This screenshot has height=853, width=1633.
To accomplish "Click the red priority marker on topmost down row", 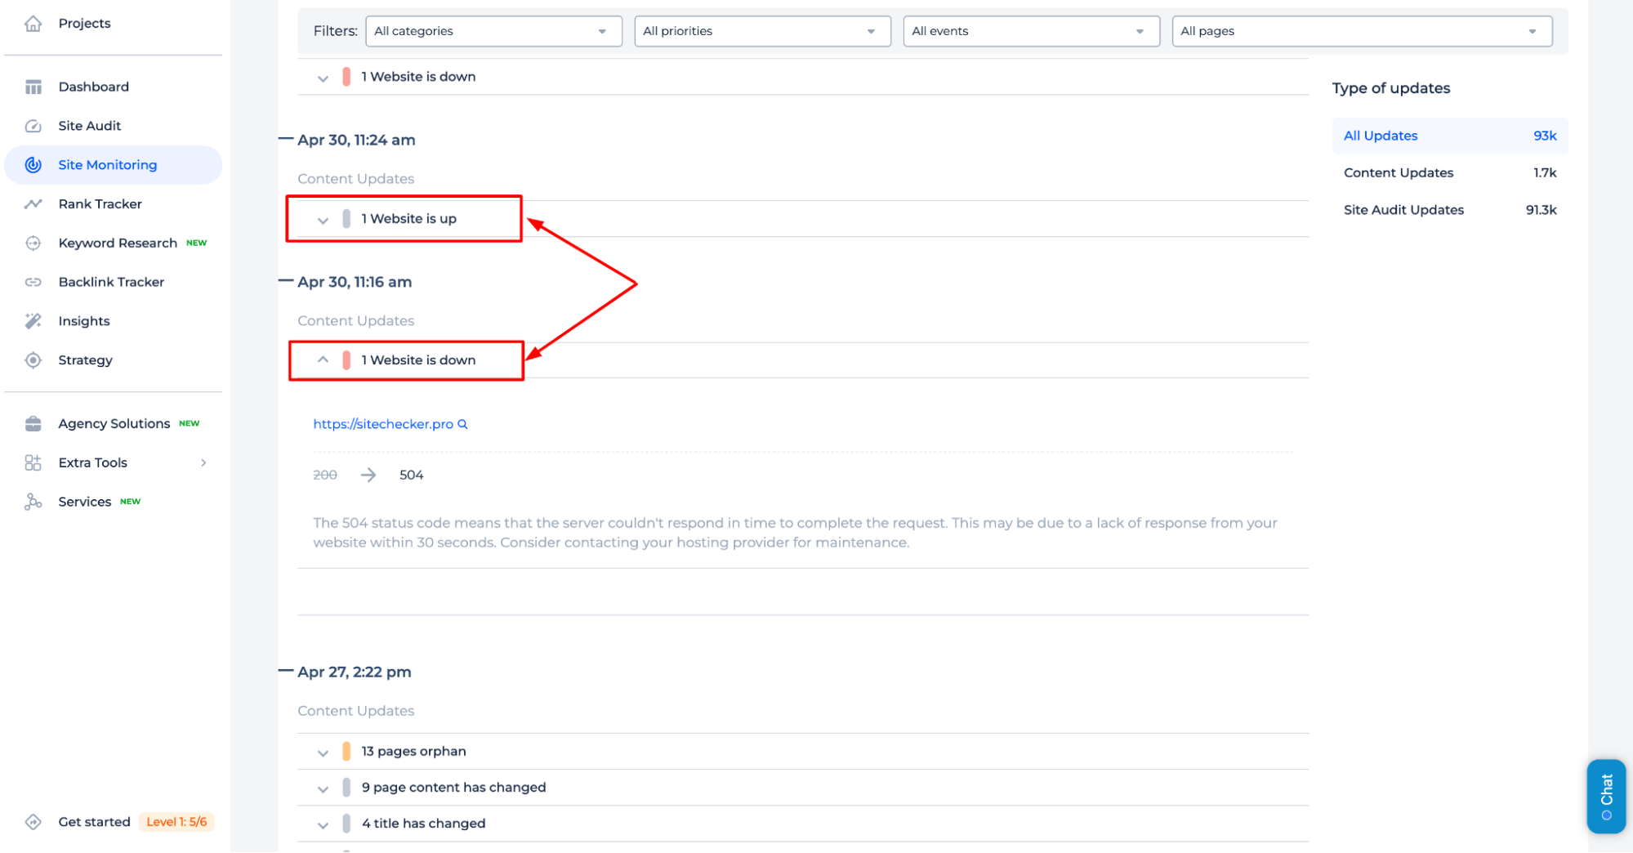I will tap(346, 77).
